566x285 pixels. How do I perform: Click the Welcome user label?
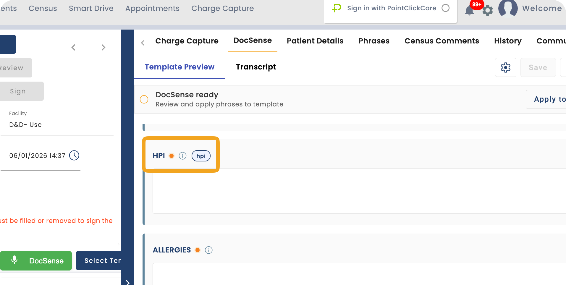click(x=542, y=8)
